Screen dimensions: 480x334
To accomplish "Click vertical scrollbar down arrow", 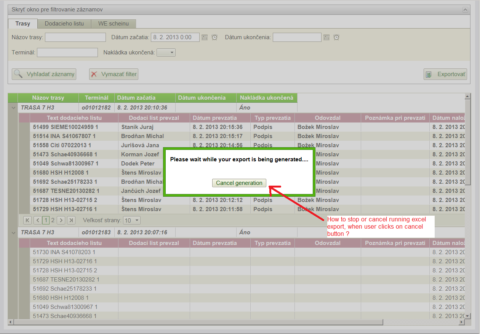I will [468, 316].
